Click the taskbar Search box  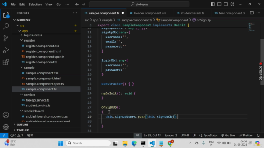click(88, 143)
